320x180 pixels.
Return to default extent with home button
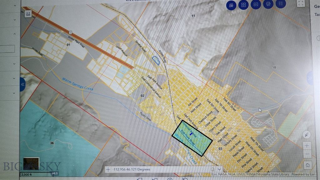point(307,165)
